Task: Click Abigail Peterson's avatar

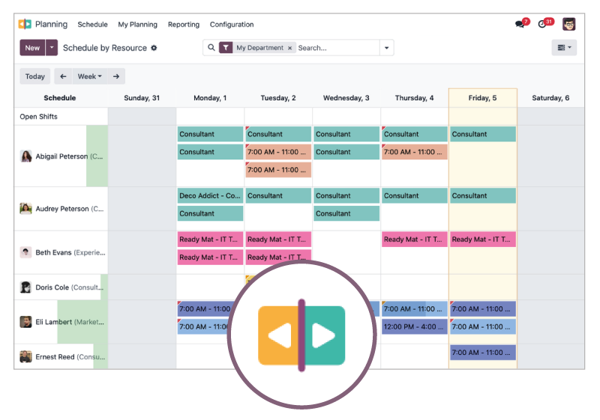Action: tap(25, 156)
